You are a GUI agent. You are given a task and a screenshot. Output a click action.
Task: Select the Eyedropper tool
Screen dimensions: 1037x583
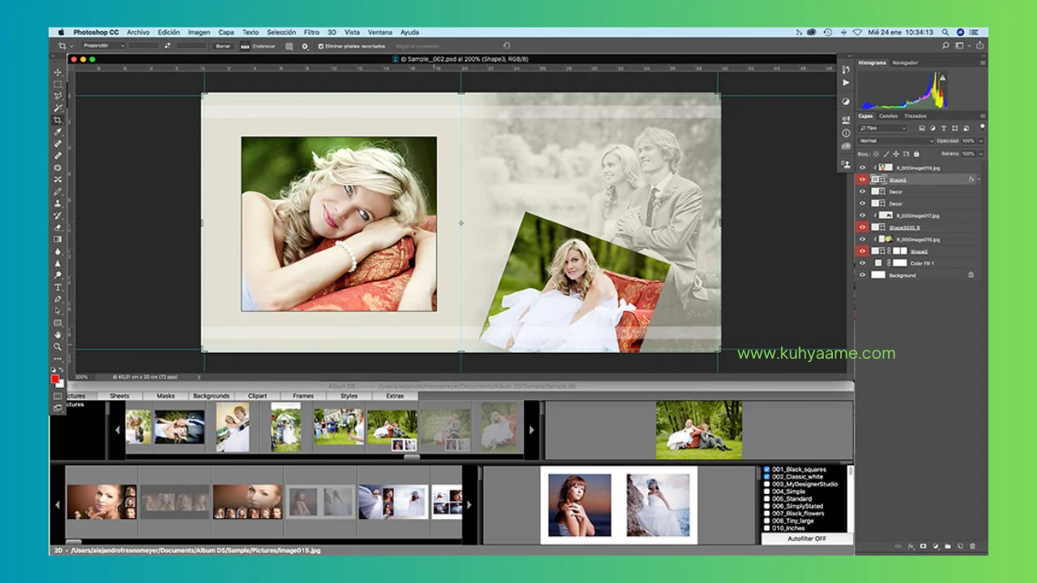click(58, 132)
